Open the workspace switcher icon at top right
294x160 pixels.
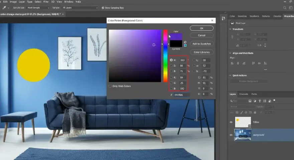coord(291,8)
